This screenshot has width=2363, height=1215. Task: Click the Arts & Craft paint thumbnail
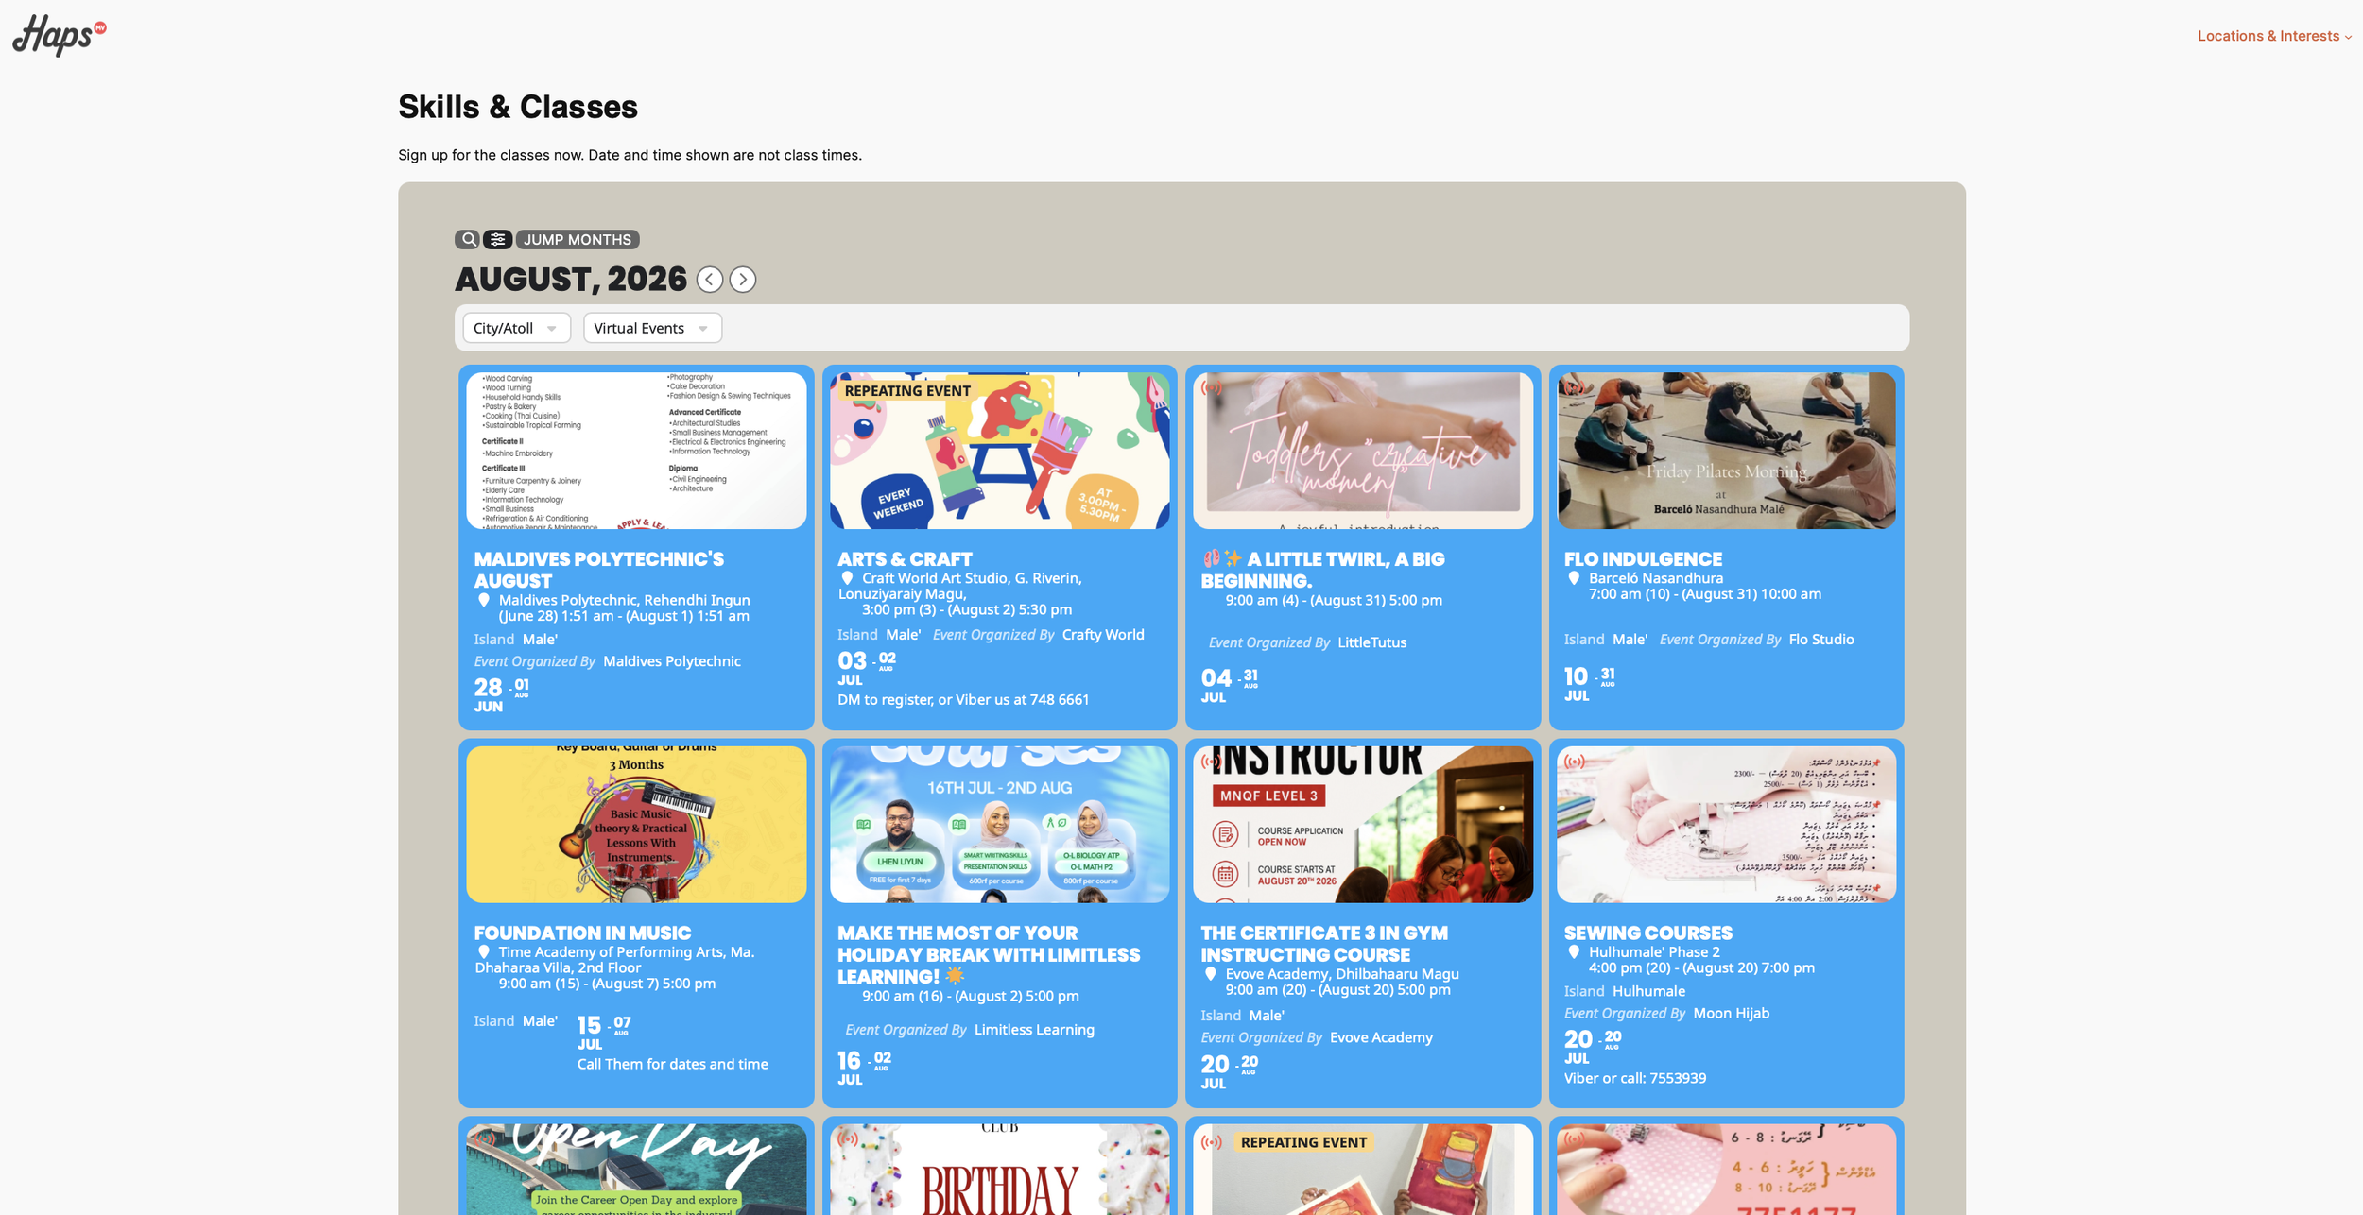(999, 451)
